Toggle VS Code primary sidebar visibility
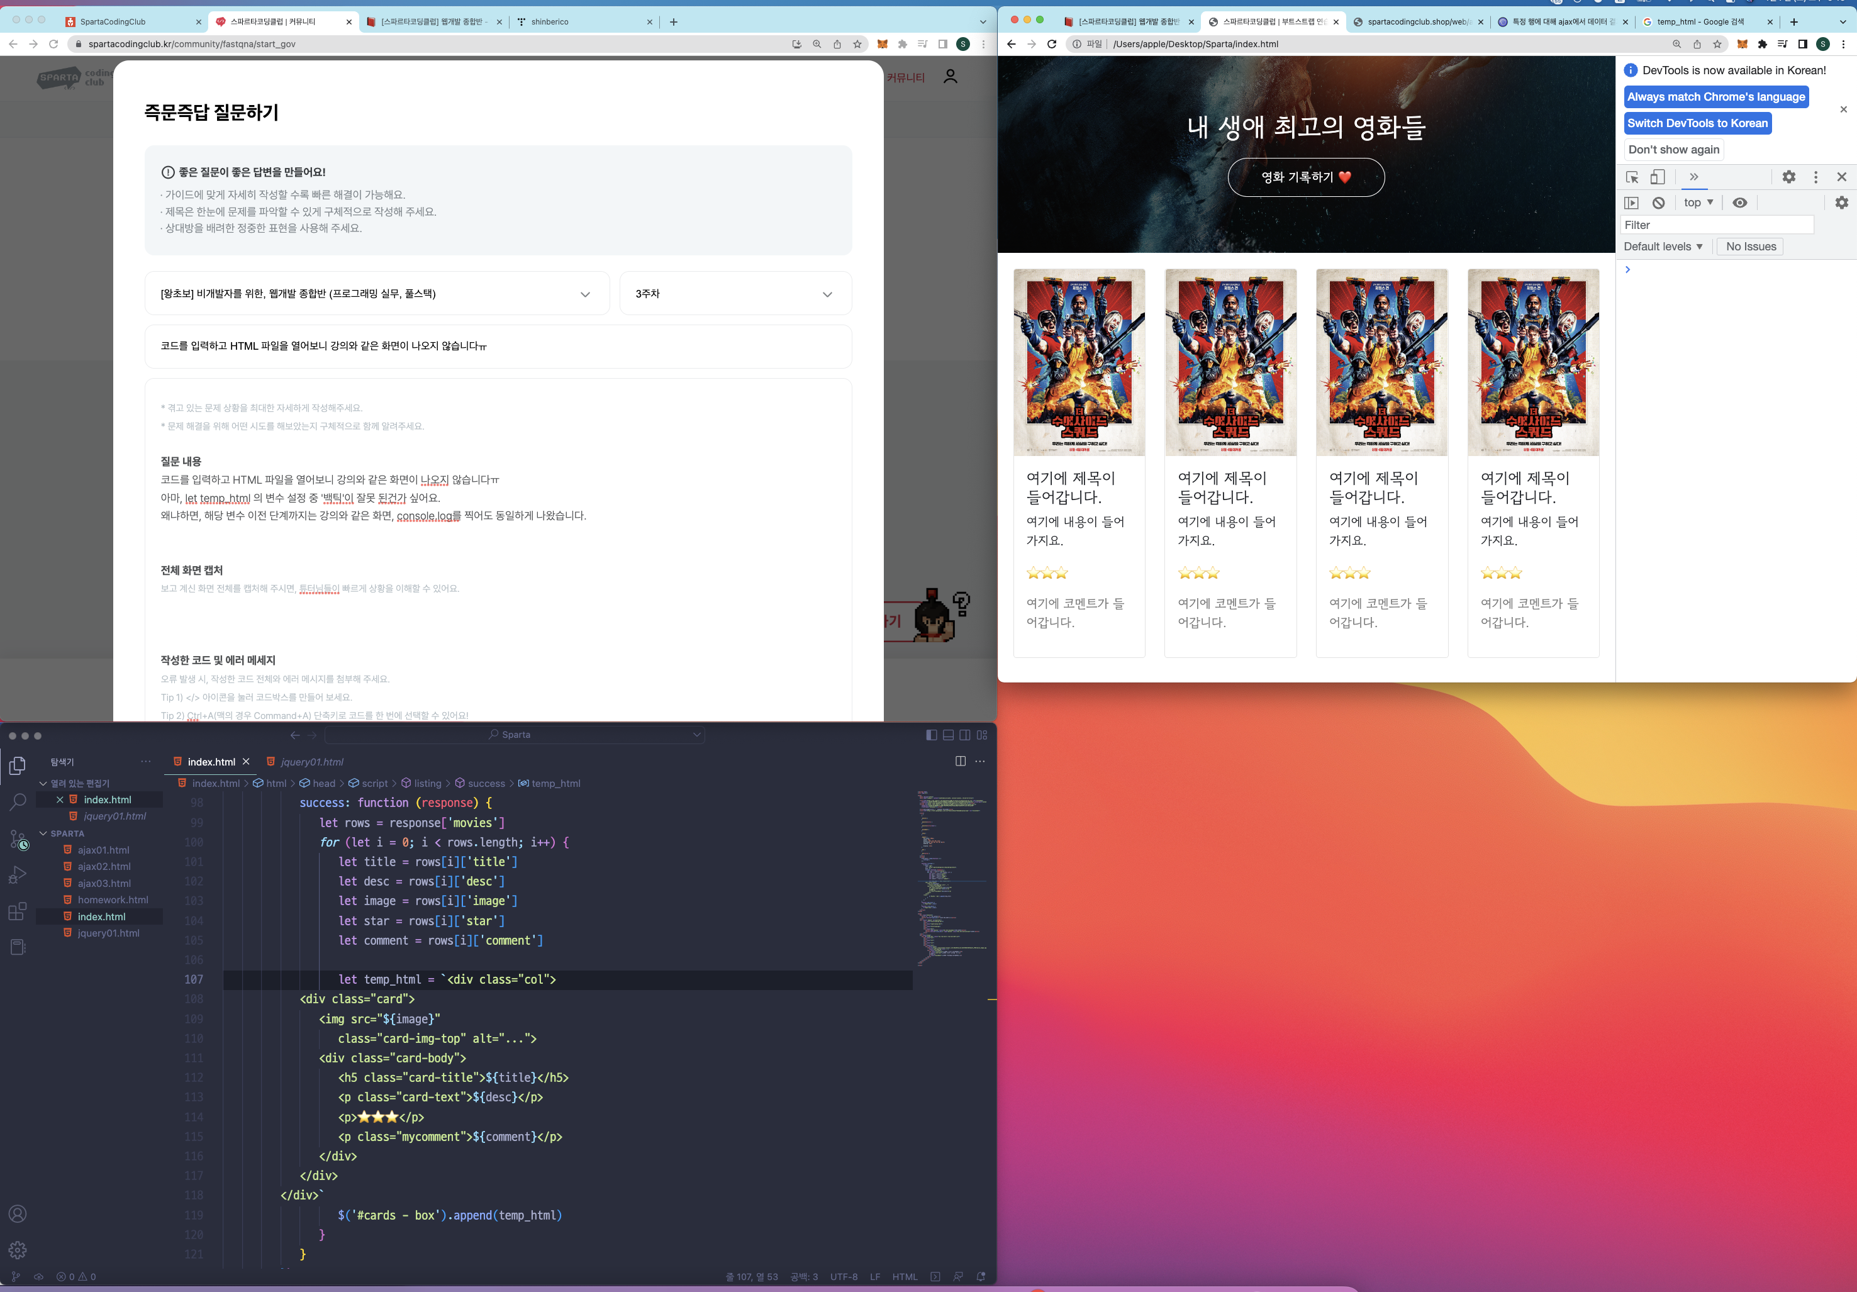1857x1292 pixels. pos(932,735)
